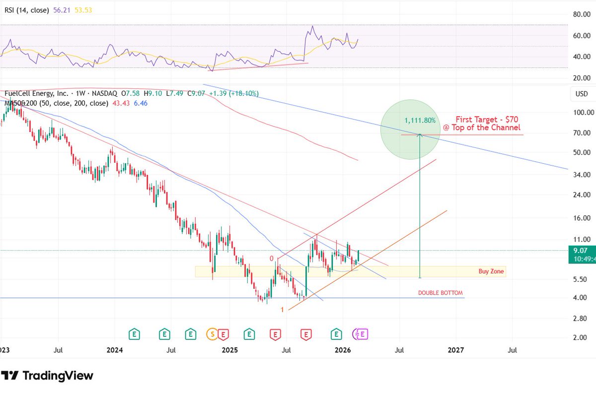Viewport: 596px width, 393px height.
Task: Click the 1,111.80% measurement label
Action: [x=420, y=120]
